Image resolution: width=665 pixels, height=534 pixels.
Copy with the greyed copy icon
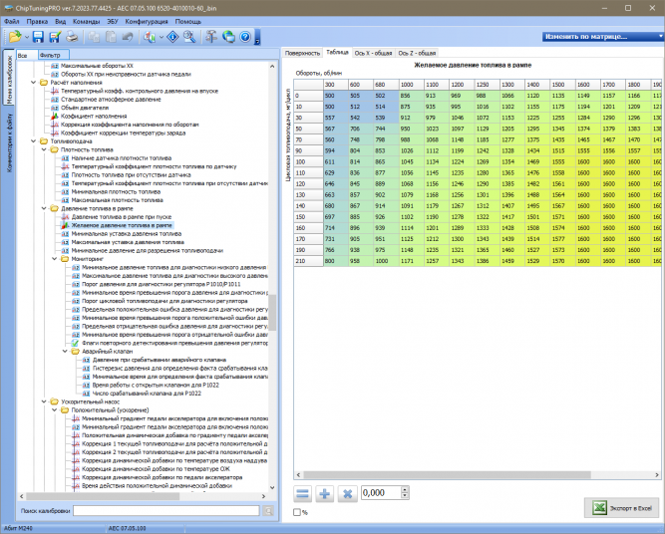(x=94, y=37)
